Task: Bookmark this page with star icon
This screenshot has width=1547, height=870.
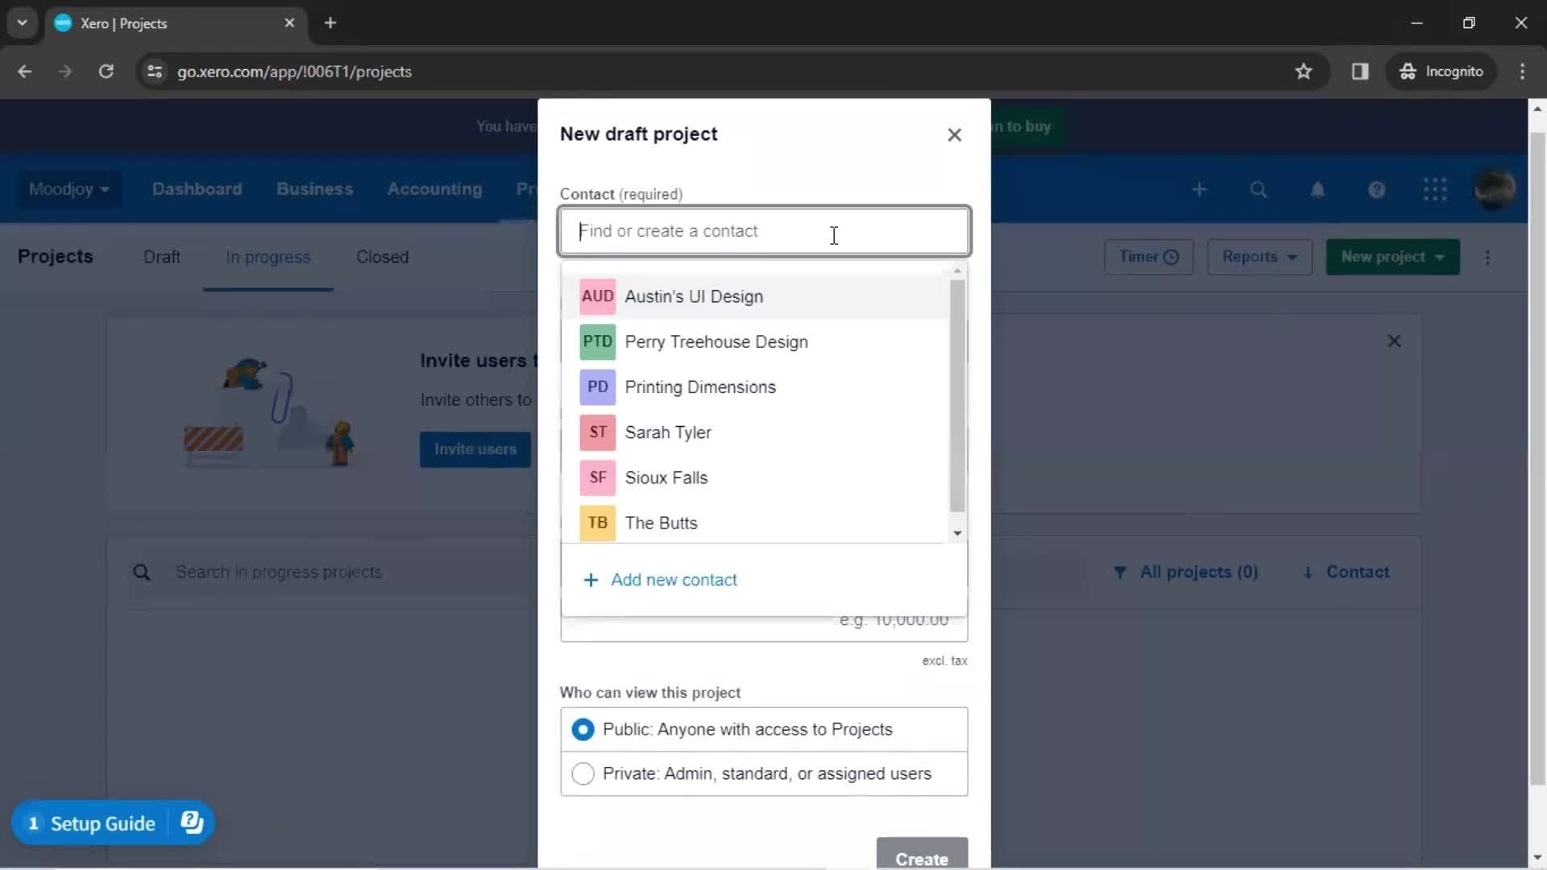Action: (x=1304, y=72)
